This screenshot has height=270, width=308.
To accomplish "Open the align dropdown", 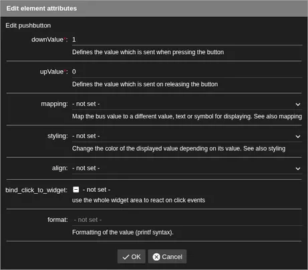I will (x=187, y=168).
